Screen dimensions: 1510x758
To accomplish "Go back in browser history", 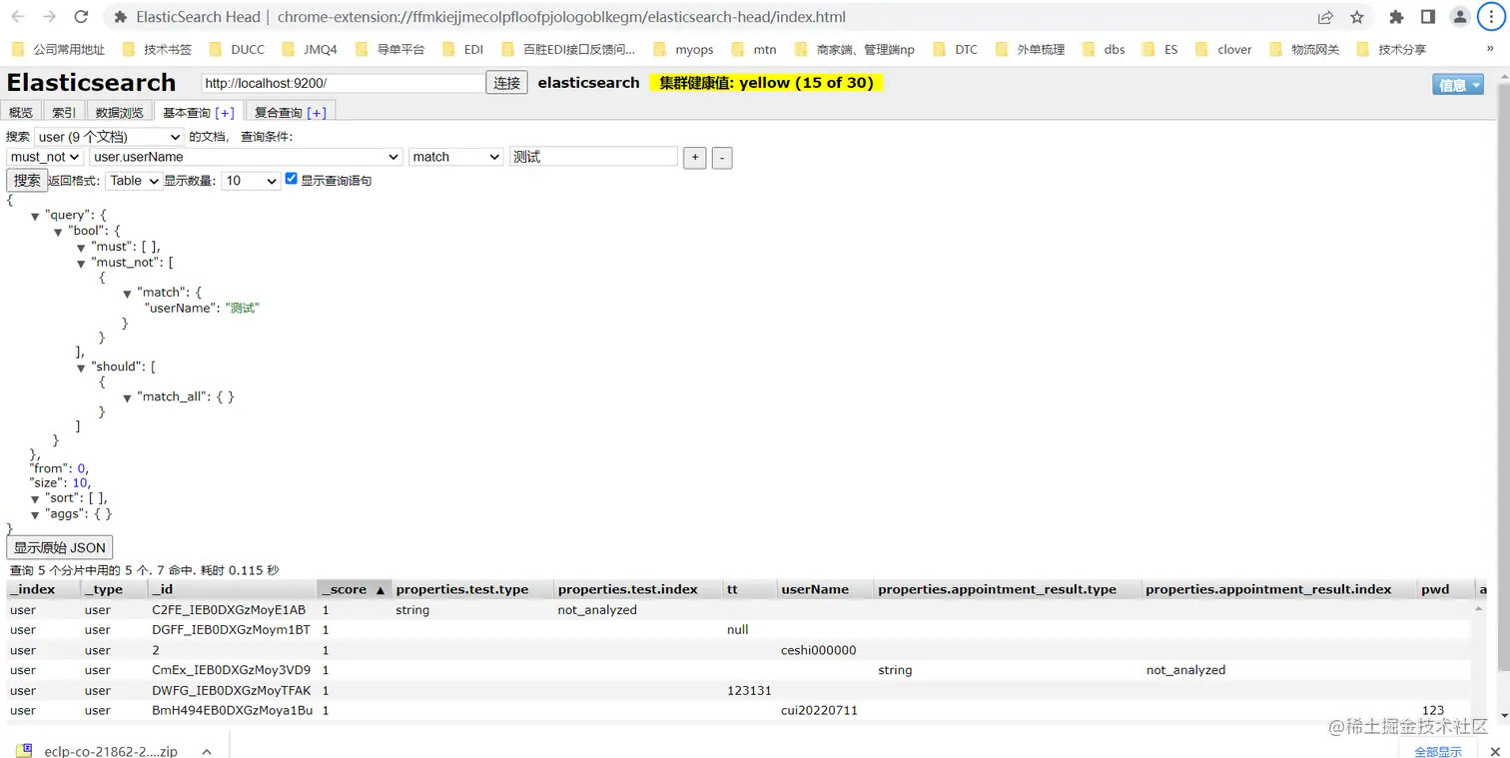I will (18, 17).
